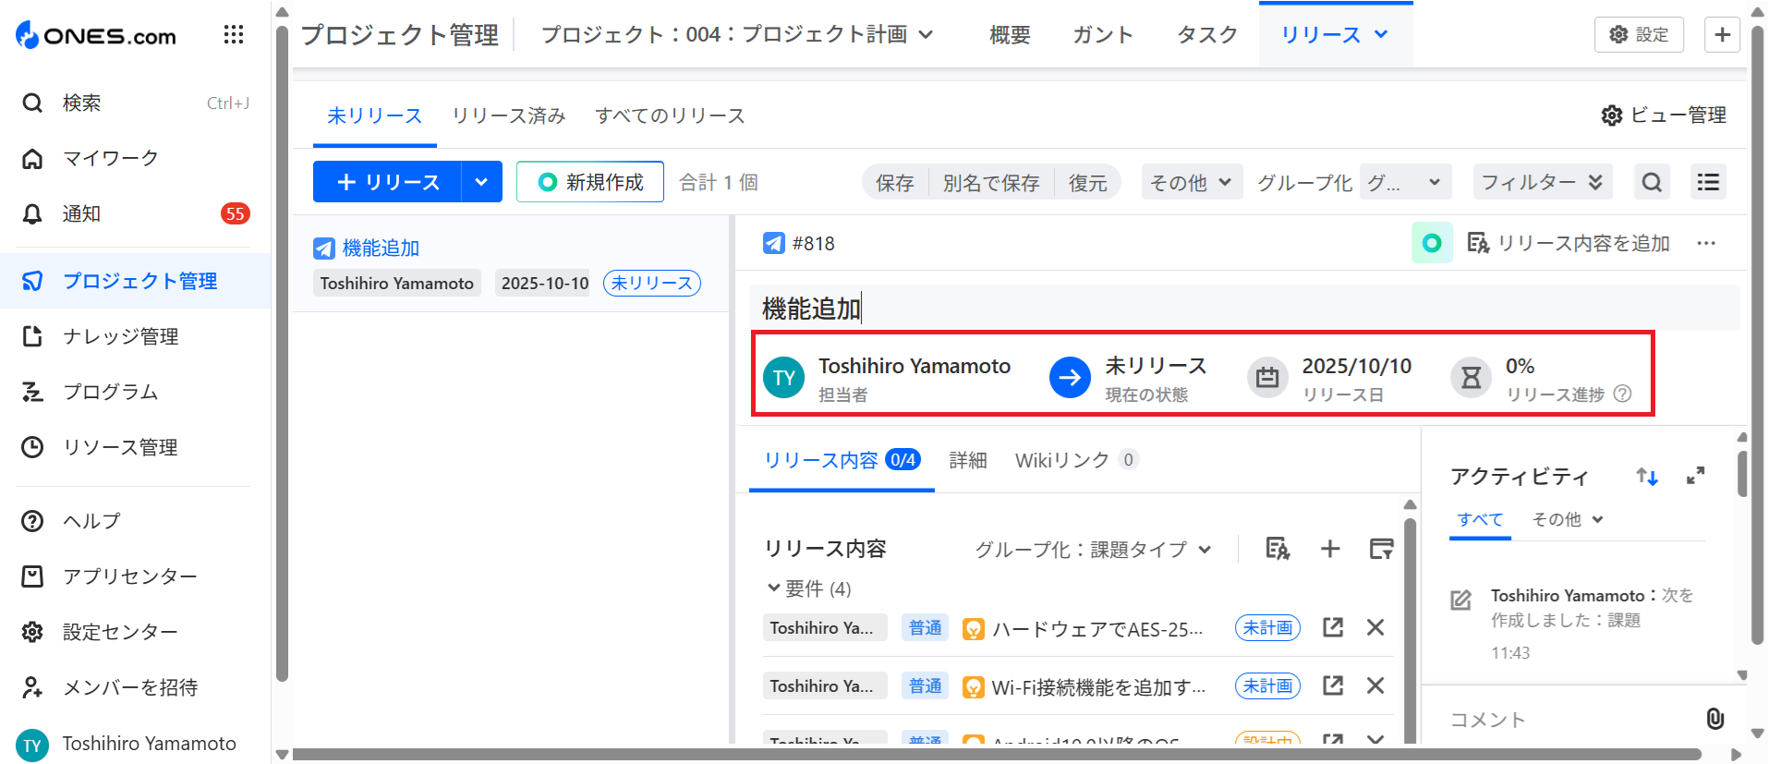
Task: Open the グループ化 dropdown in the toolbar
Action: click(x=1405, y=182)
